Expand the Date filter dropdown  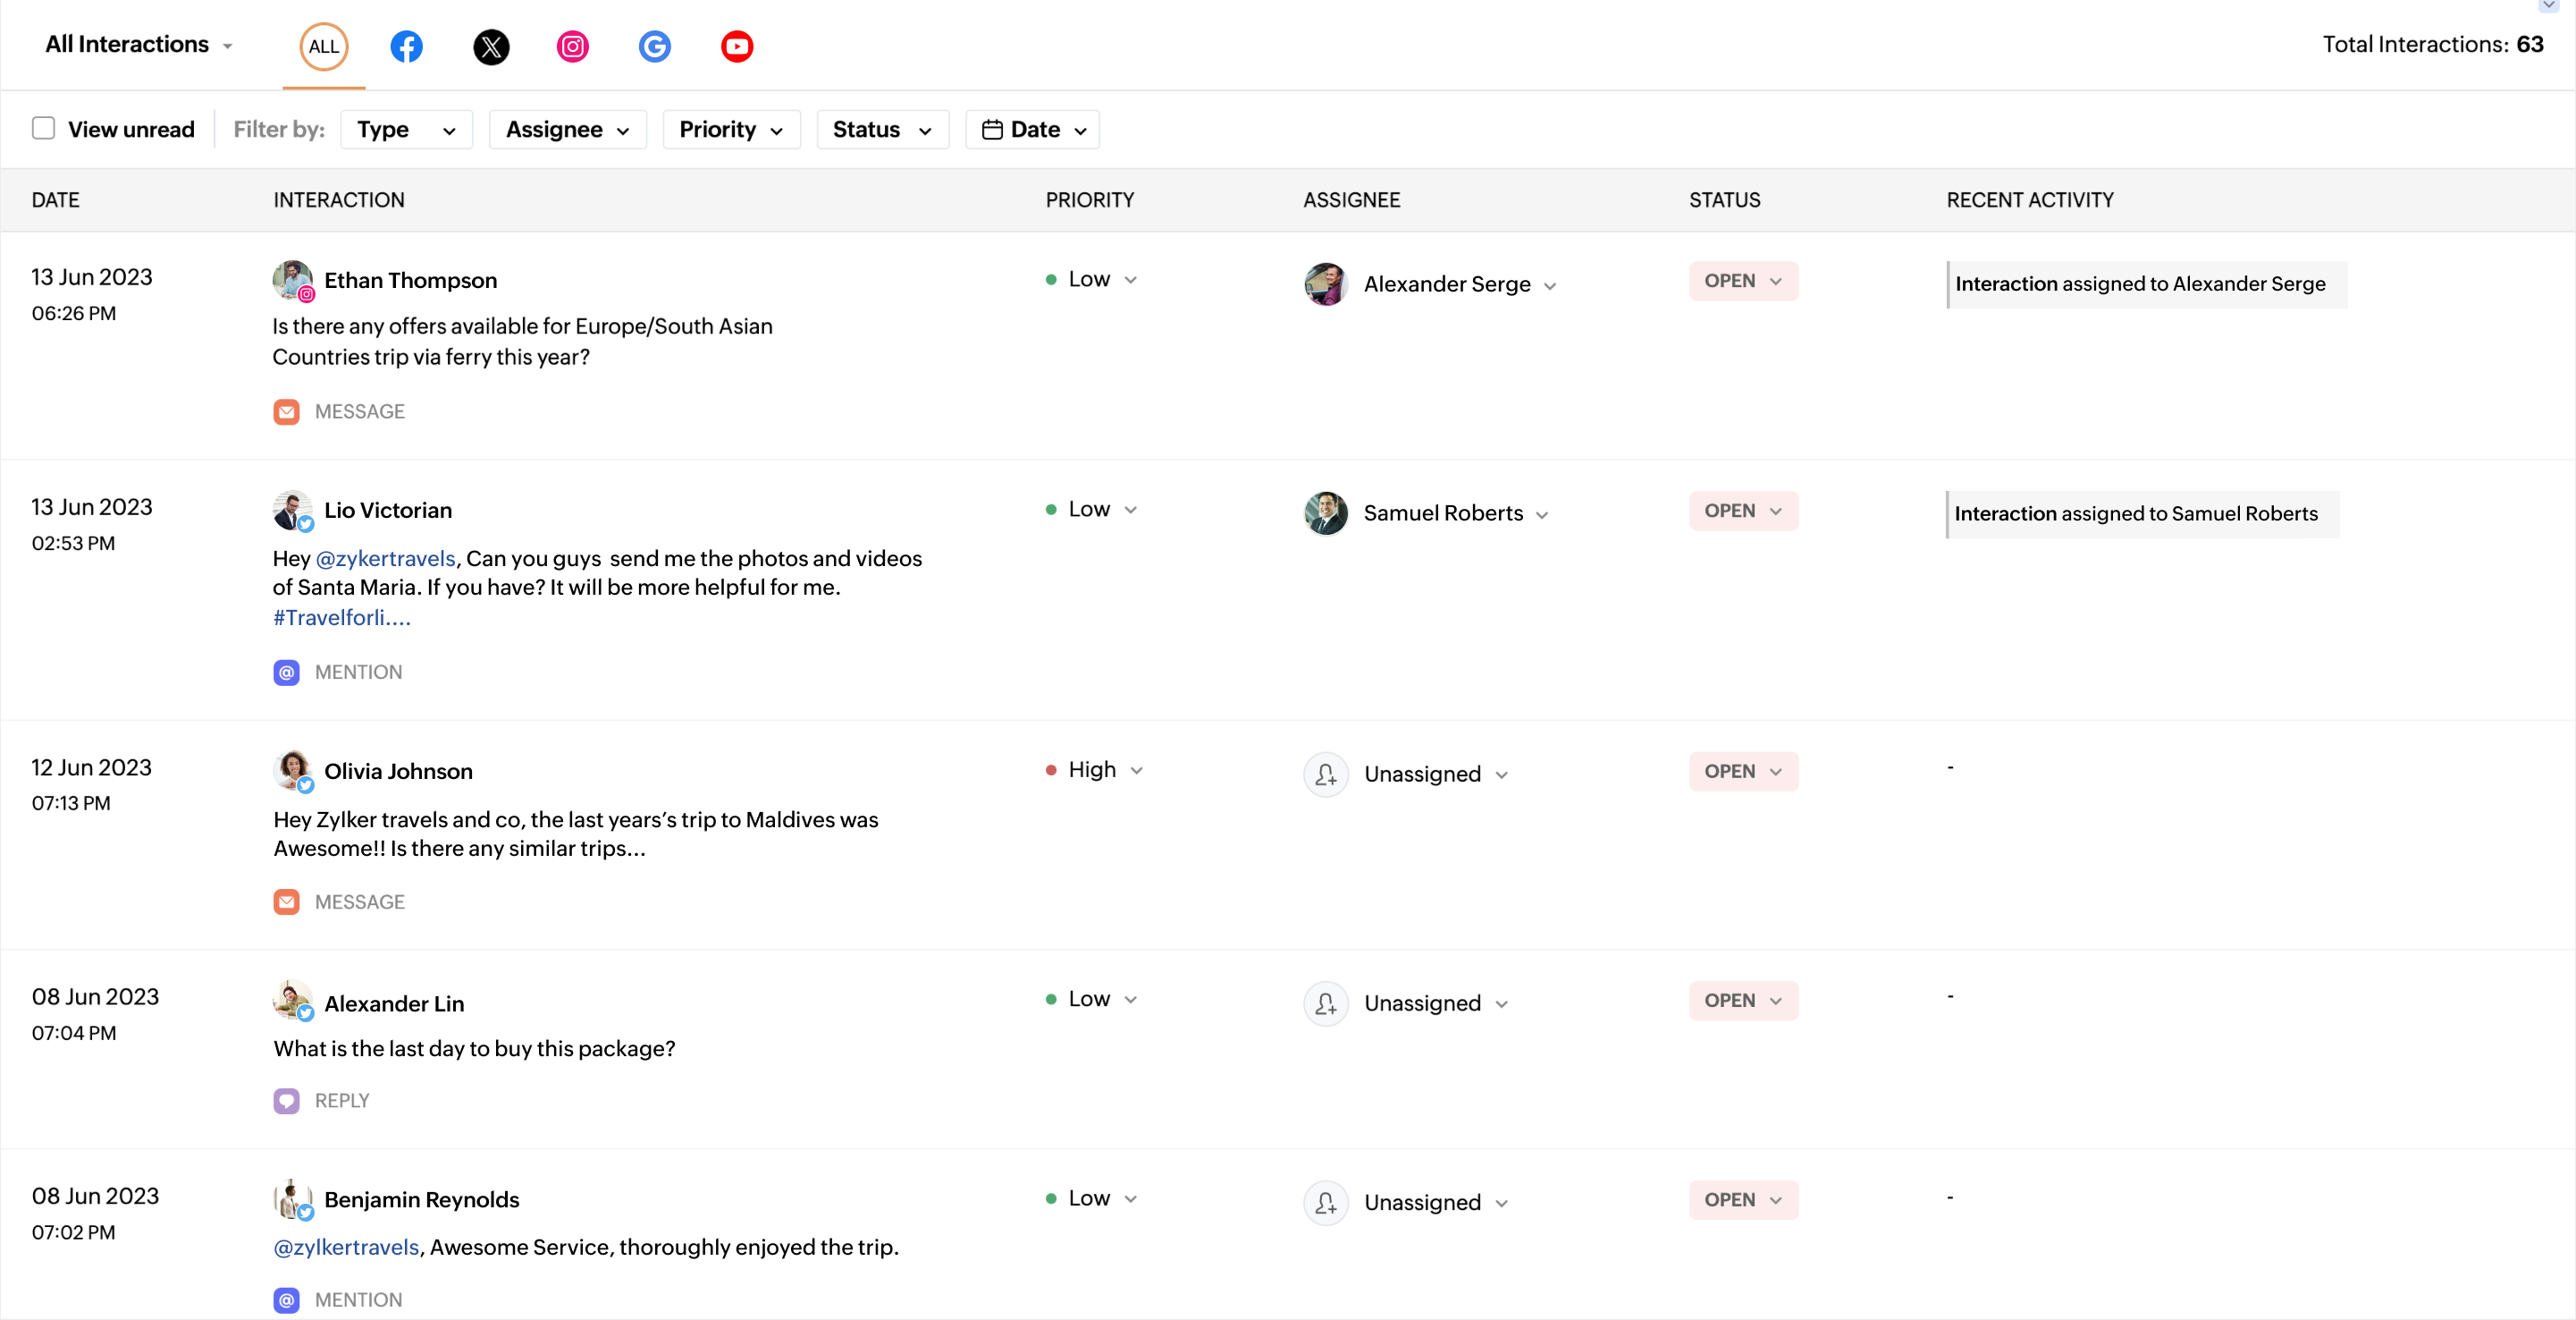(1032, 130)
